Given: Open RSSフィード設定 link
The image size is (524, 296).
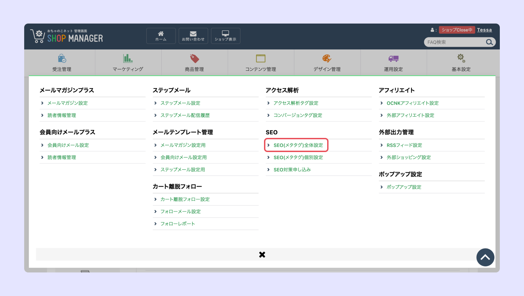Looking at the screenshot, I should point(404,145).
